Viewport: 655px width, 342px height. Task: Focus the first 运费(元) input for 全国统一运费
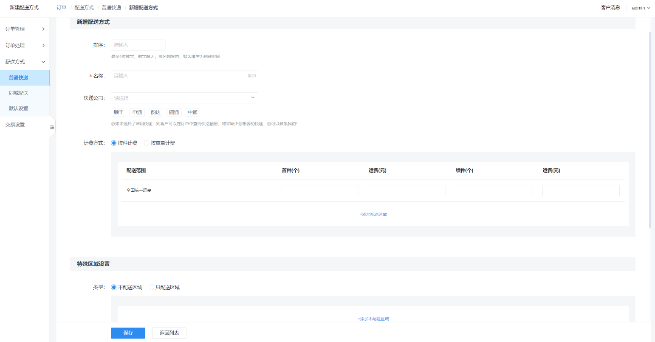tap(407, 190)
